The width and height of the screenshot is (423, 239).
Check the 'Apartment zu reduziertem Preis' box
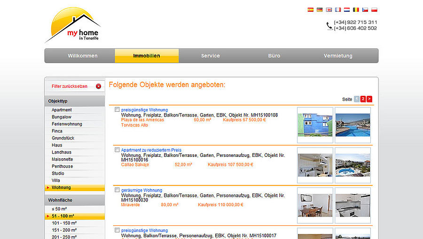[x=117, y=150]
